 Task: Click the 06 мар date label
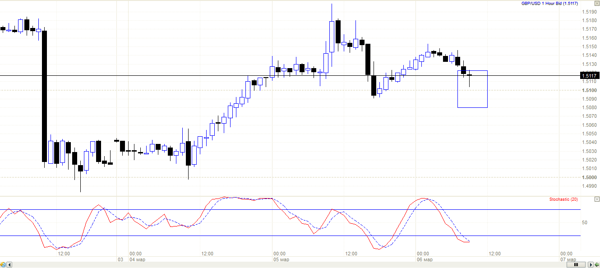click(x=425, y=260)
